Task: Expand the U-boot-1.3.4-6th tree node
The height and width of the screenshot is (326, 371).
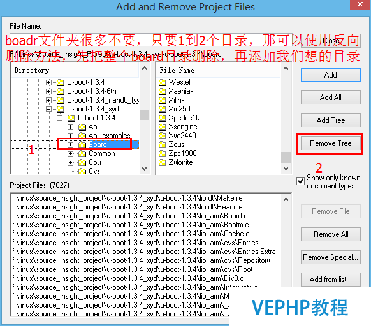Action: coord(48,91)
